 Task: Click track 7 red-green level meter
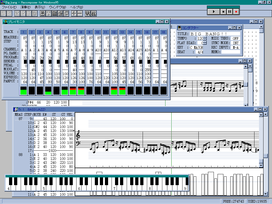coord(73,91)
